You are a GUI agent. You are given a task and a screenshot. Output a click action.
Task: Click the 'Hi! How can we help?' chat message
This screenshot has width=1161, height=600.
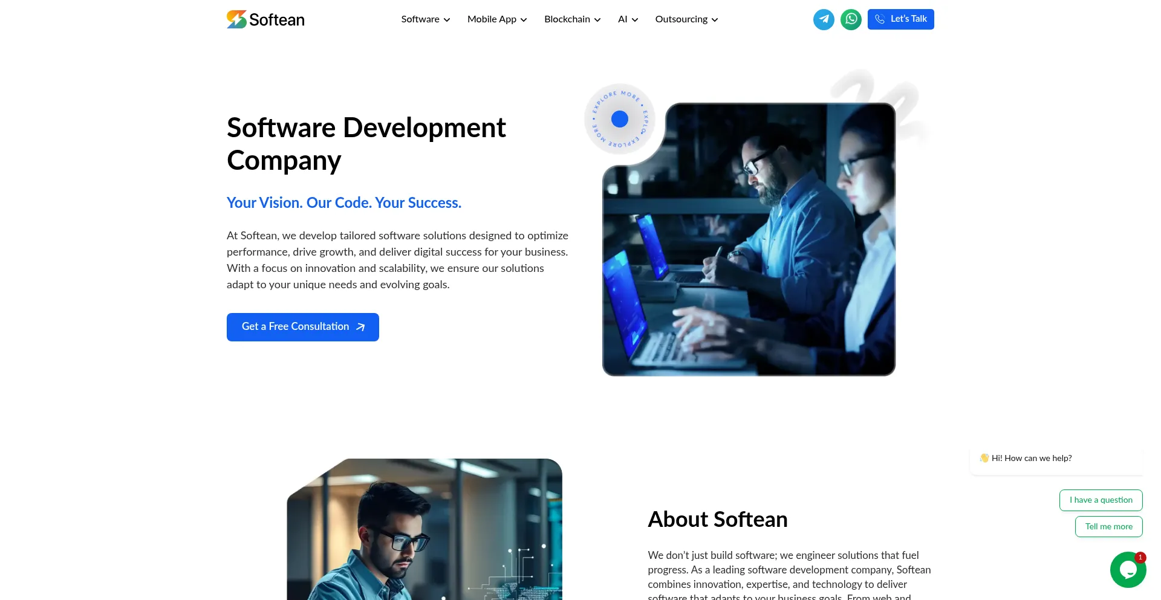[1056, 459]
